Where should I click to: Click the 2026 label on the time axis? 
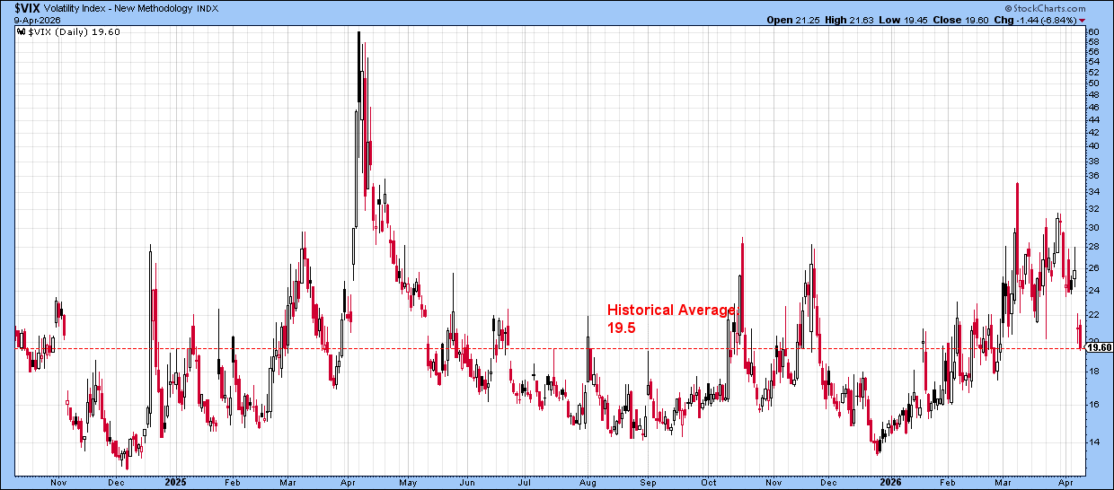pyautogui.click(x=890, y=481)
